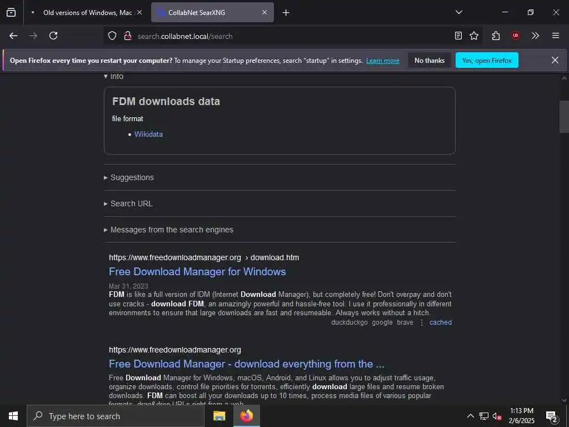Click Yes, open Firefox button
Screen dimensions: 569x427
[487, 60]
